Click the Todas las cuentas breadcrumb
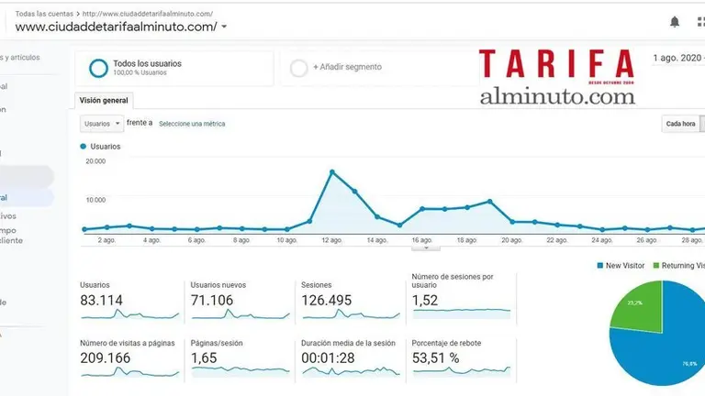705x396 pixels. (x=44, y=14)
